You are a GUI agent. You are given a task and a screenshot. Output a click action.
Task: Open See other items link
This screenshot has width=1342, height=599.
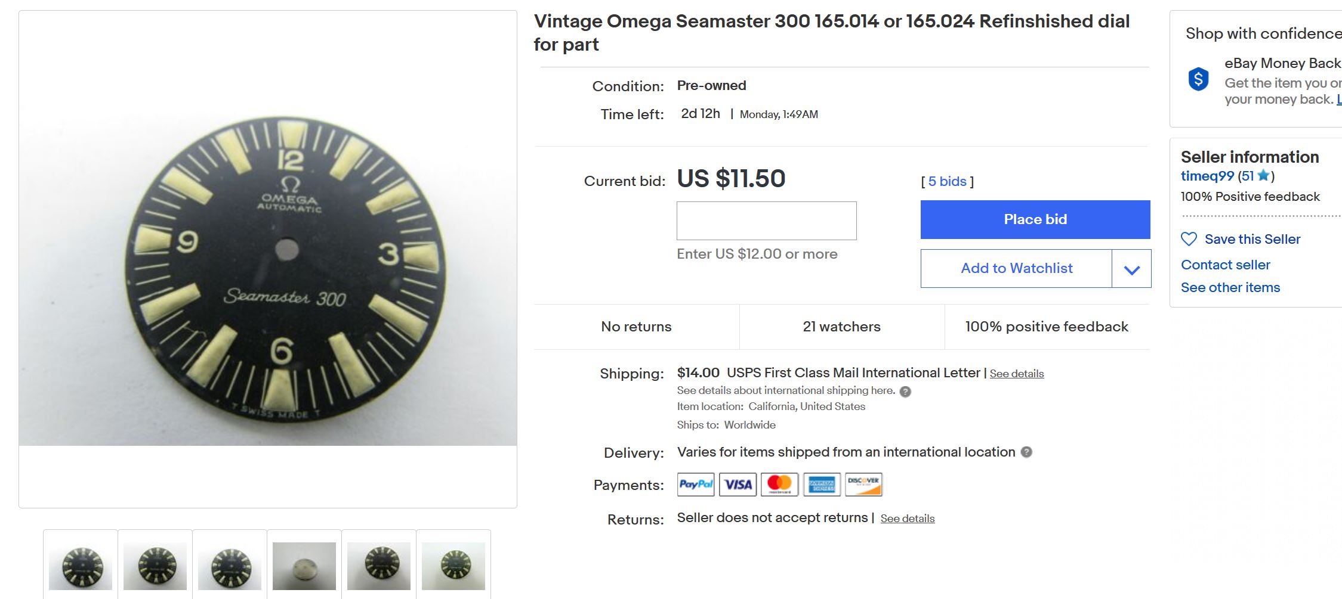[x=1230, y=287]
